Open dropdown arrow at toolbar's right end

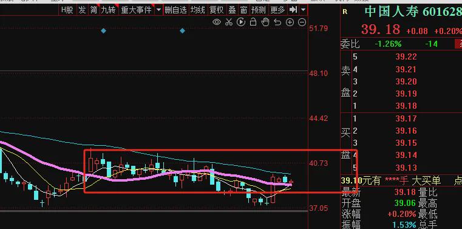[303, 10]
